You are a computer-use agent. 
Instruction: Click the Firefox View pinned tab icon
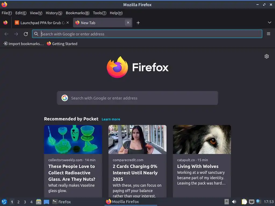point(5,23)
